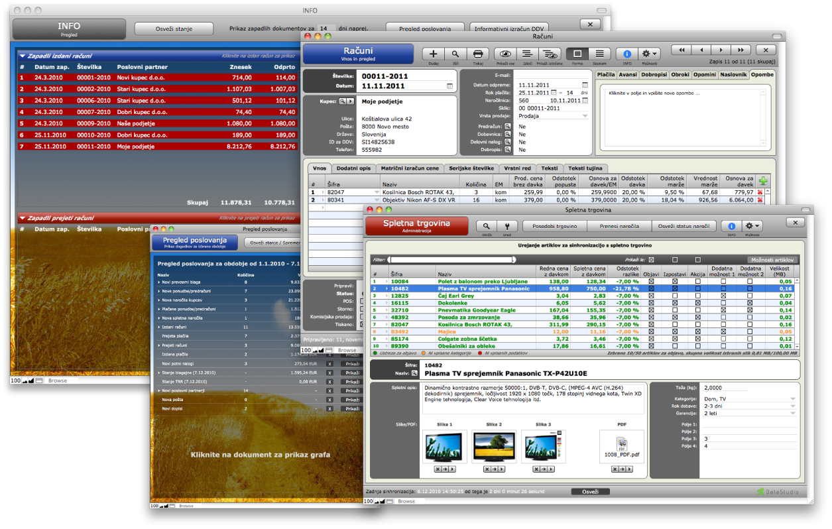Open the Možnosti gear menu in Računi

[649, 54]
